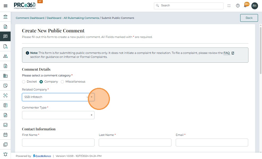Screen dimensions: 262x159
Task: Click the Back button
Action: coord(249,18)
